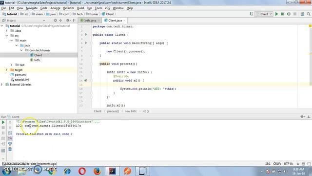Click exit icon in Run panel sidebar
Viewport: 312px width, 176px height.
tap(3, 144)
